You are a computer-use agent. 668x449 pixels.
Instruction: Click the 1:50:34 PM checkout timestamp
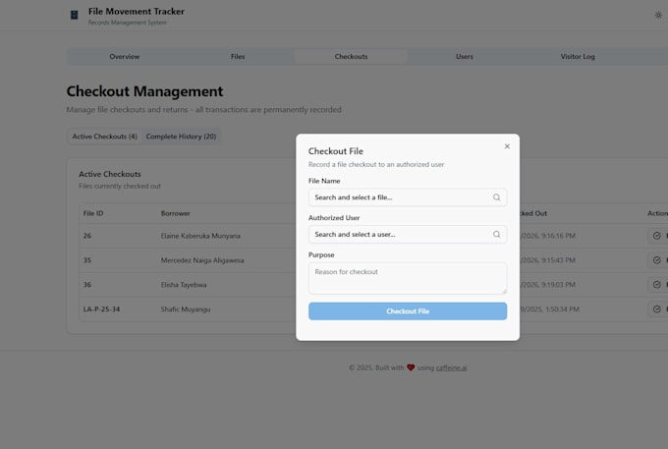point(549,309)
